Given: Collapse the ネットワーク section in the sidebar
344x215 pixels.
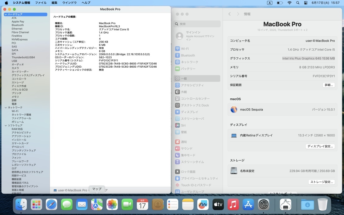Looking at the screenshot, I should 6,107.
